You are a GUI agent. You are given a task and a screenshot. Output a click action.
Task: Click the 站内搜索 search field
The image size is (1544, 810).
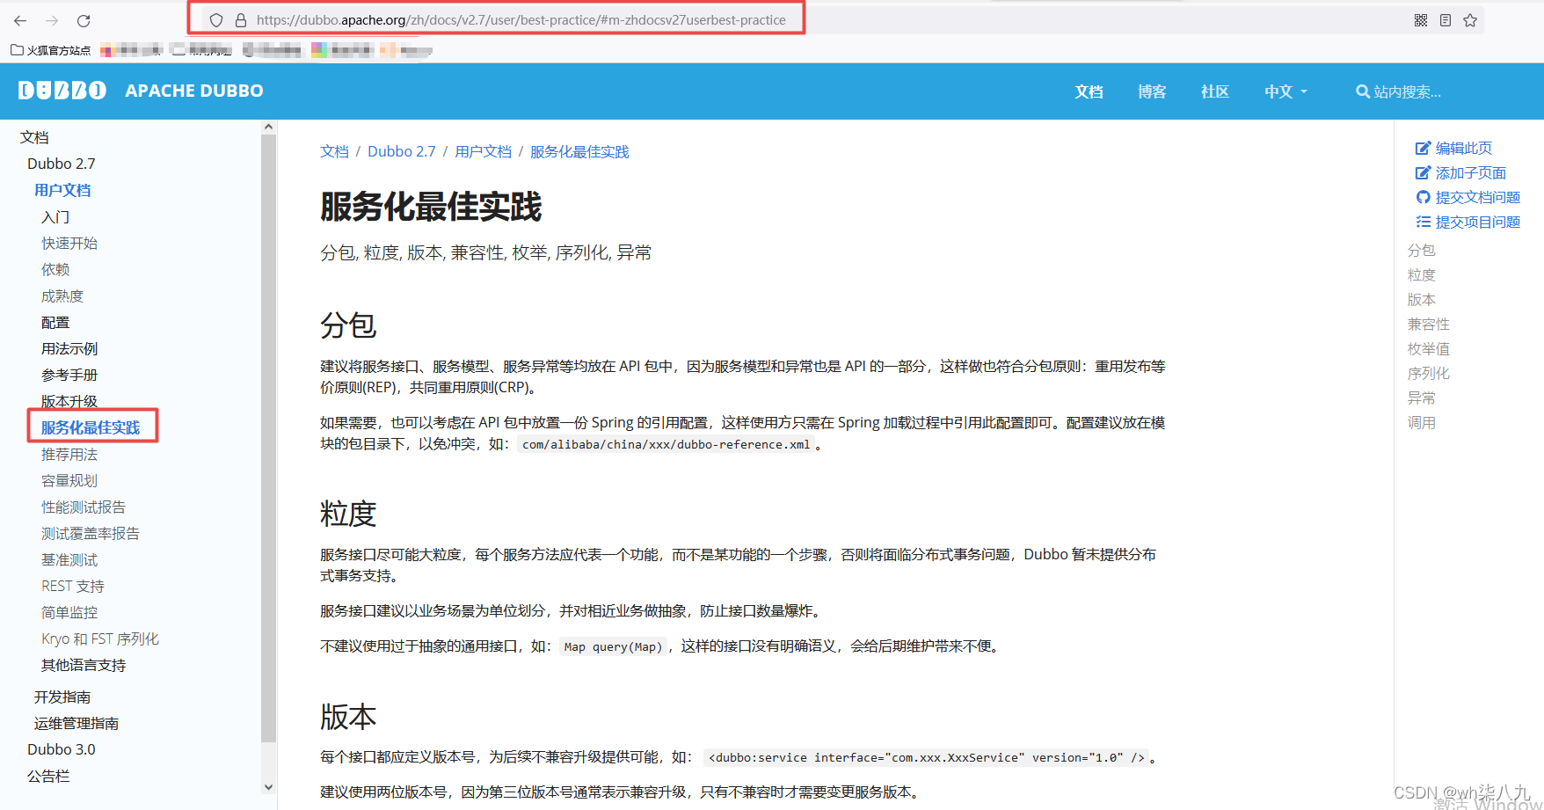tap(1407, 91)
